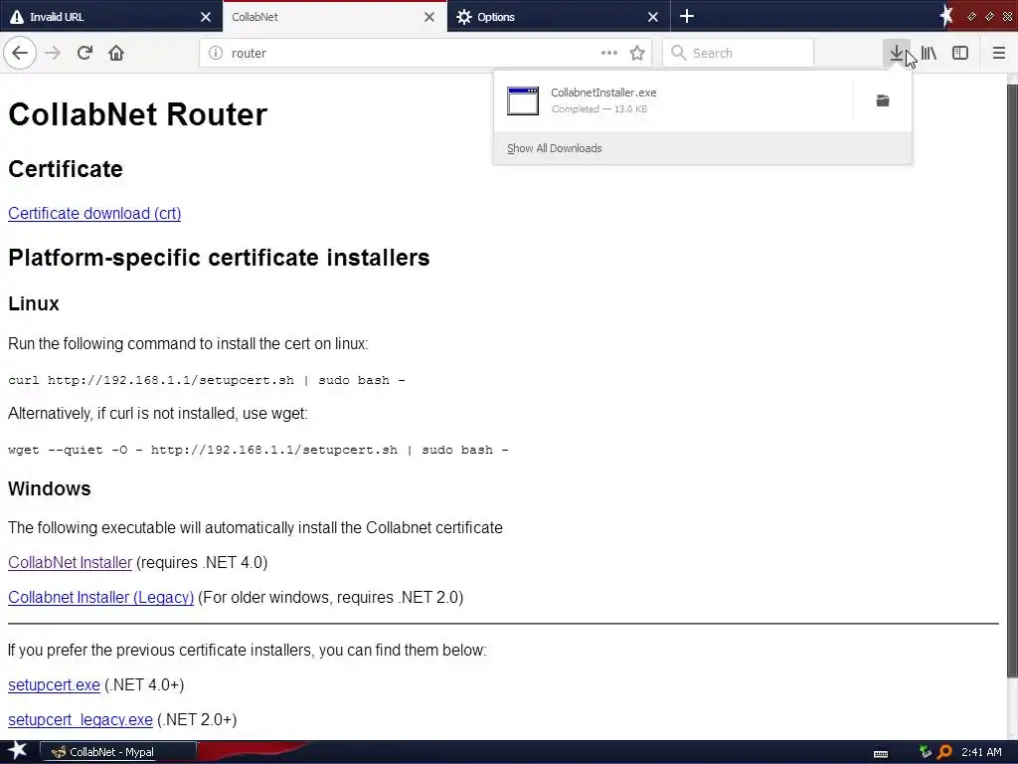
Task: Click the Windows heading
Action: pyautogui.click(x=50, y=488)
